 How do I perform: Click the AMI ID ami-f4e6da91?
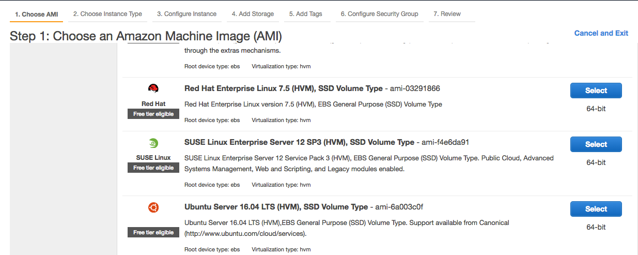click(x=445, y=142)
